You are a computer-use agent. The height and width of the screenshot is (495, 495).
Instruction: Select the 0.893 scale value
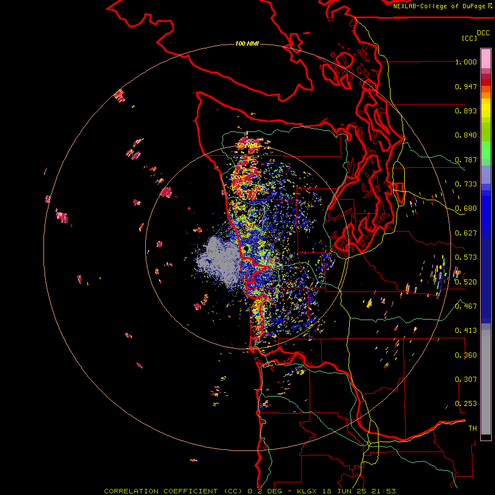point(466,111)
